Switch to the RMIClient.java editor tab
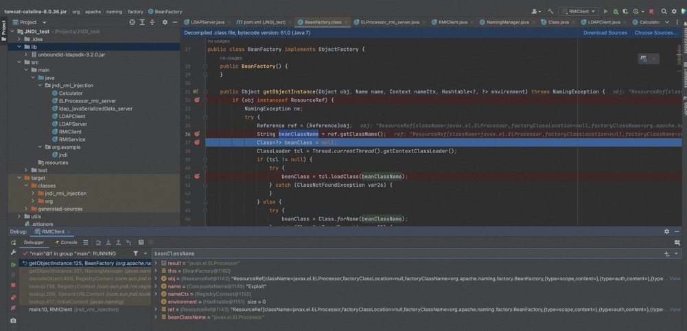Viewport: 687px width, 331px height. [452, 22]
